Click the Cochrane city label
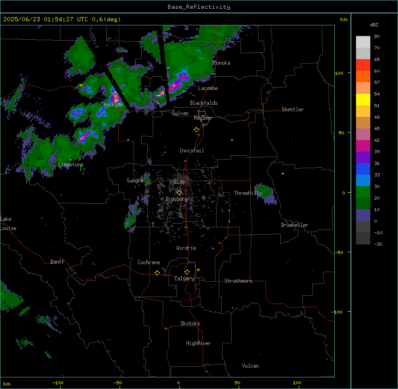The height and width of the screenshot is (389, 398). (x=149, y=262)
